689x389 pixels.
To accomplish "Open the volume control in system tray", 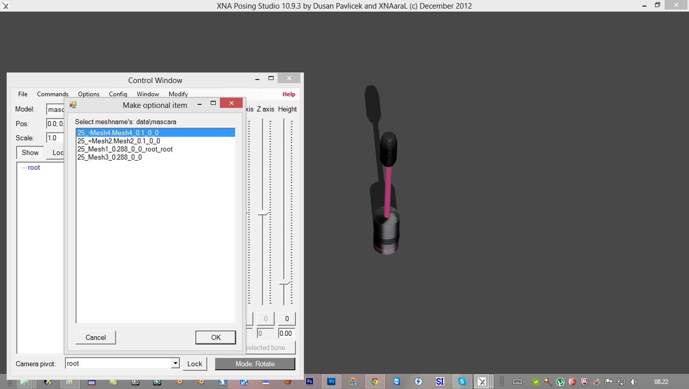I will 633,382.
